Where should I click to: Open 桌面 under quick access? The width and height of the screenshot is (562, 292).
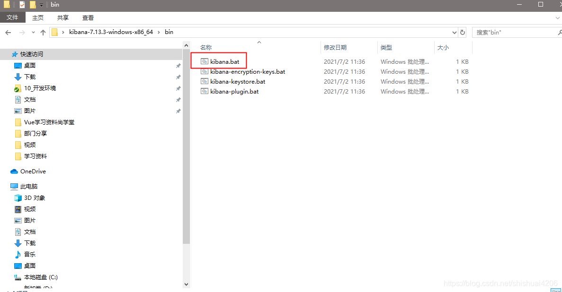30,66
